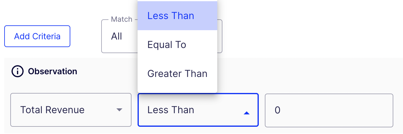The height and width of the screenshot is (134, 403).
Task: Choose the highlighted Less Than option in list
Action: tap(178, 16)
